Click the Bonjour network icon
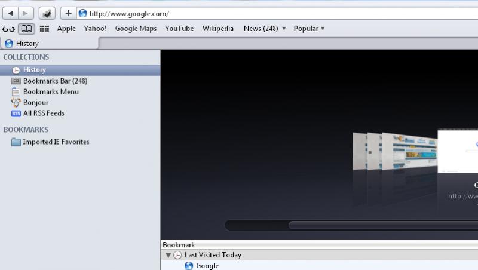Image resolution: width=478 pixels, height=270 pixels. tap(16, 102)
